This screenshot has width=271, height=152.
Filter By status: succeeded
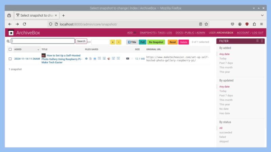coord(226,132)
